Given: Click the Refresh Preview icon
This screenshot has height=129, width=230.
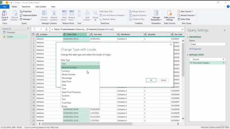Looking at the screenshot, I should [x=15, y=14].
